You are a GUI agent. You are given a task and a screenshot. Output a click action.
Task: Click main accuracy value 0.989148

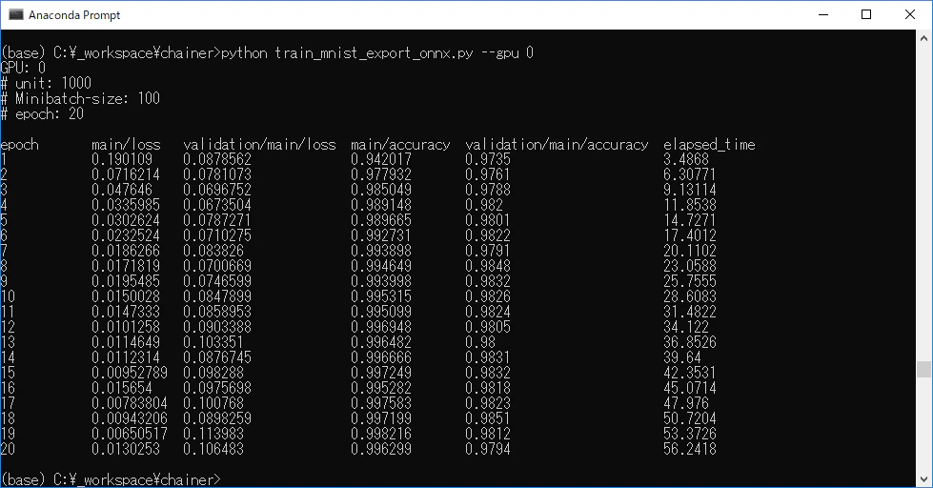(x=381, y=205)
